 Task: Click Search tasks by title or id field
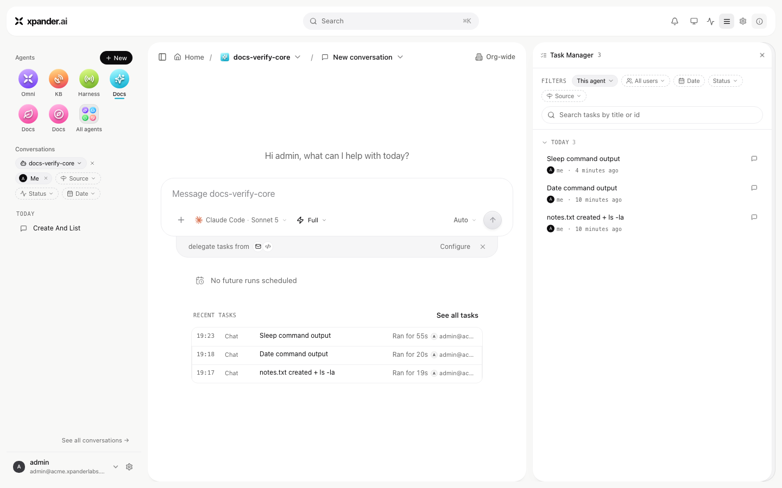pyautogui.click(x=652, y=115)
